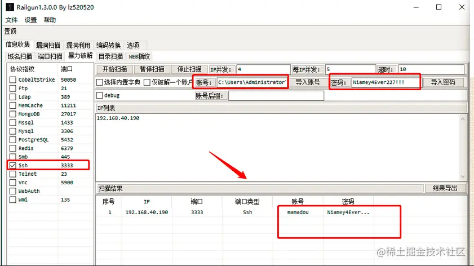Enable the CobaltStrike protocol checkbox
The image size is (474, 266).
pyautogui.click(x=13, y=80)
